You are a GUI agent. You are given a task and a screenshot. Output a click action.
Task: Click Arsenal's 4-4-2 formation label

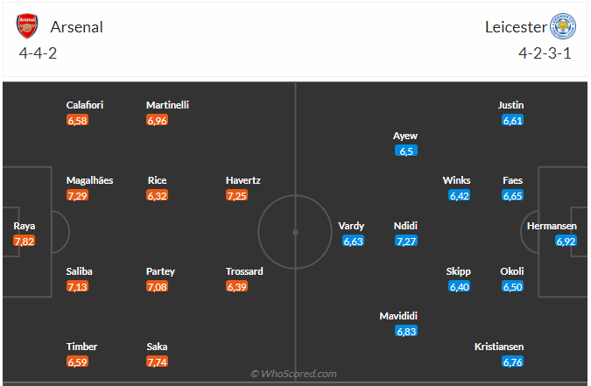point(38,53)
